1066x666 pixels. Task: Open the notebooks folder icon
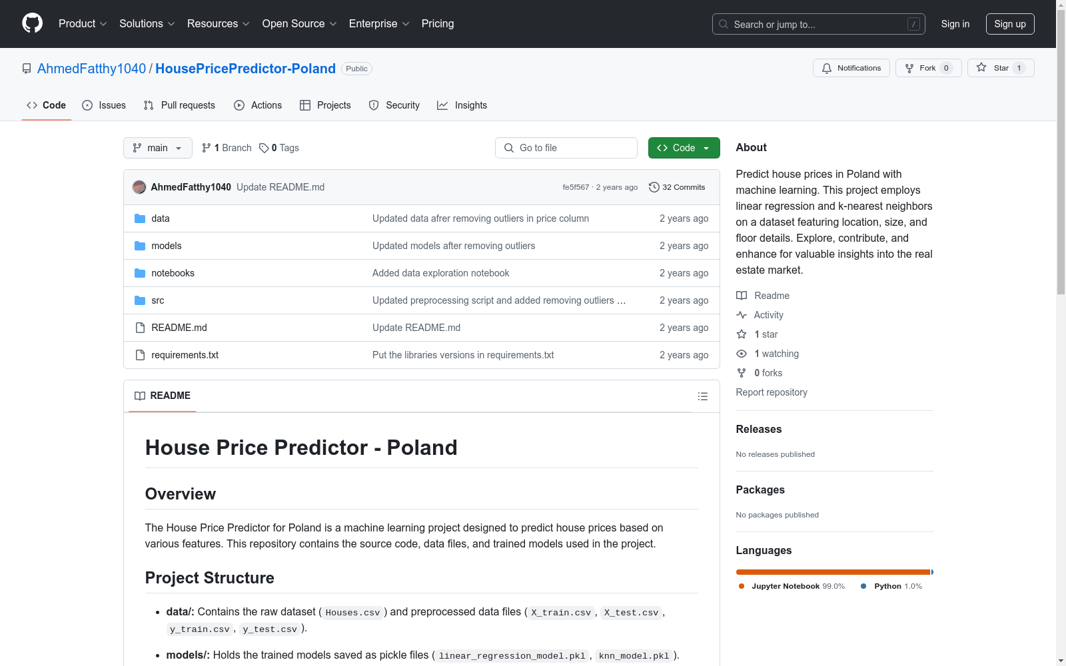(140, 273)
